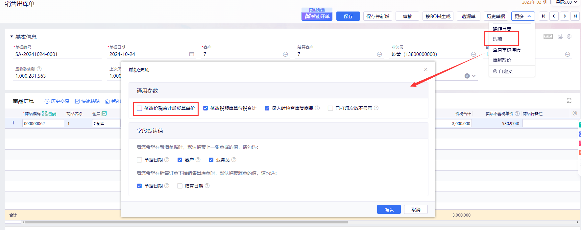Go to previous record arrow

point(554,16)
